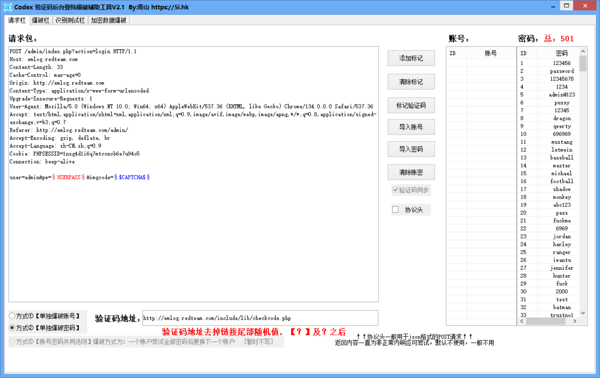Image resolution: width=600 pixels, height=378 pixels.
Task: Select password row 'qwerty'
Action: [548, 126]
